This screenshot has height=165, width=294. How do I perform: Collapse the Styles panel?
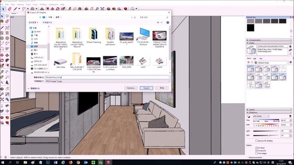tap(269, 43)
